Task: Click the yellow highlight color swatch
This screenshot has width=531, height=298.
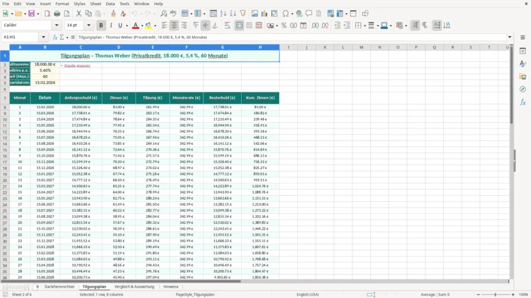Action: [x=148, y=25]
